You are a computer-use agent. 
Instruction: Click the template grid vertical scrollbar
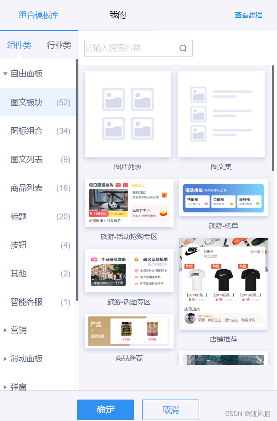(x=273, y=118)
